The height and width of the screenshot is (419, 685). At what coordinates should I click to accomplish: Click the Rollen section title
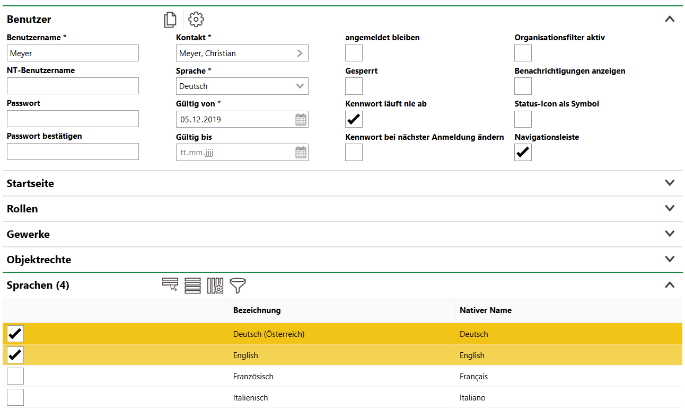click(x=22, y=209)
